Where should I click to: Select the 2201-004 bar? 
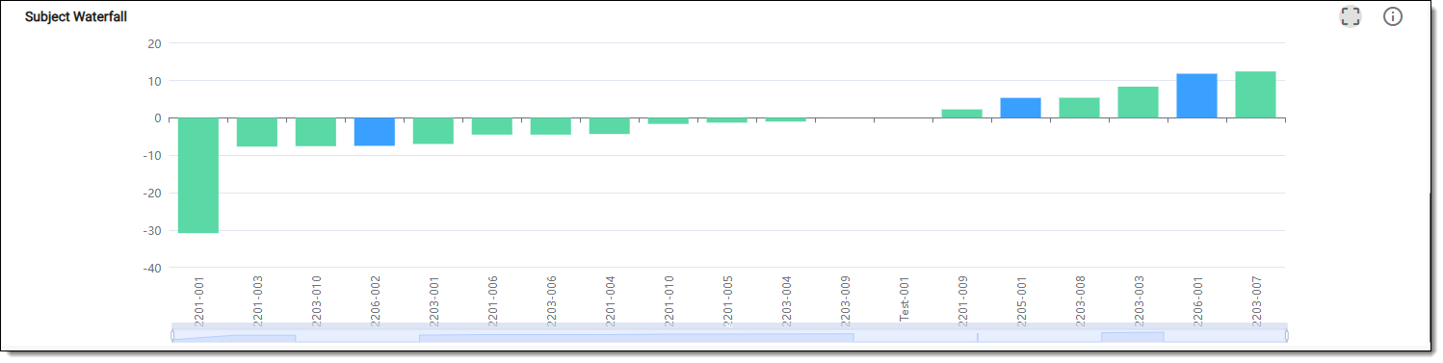tap(610, 126)
